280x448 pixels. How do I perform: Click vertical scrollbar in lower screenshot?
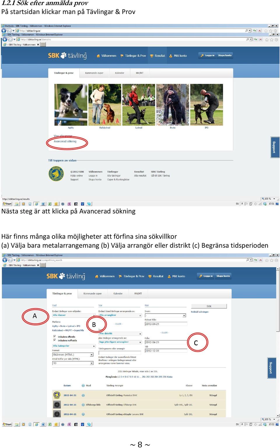click(x=278, y=342)
